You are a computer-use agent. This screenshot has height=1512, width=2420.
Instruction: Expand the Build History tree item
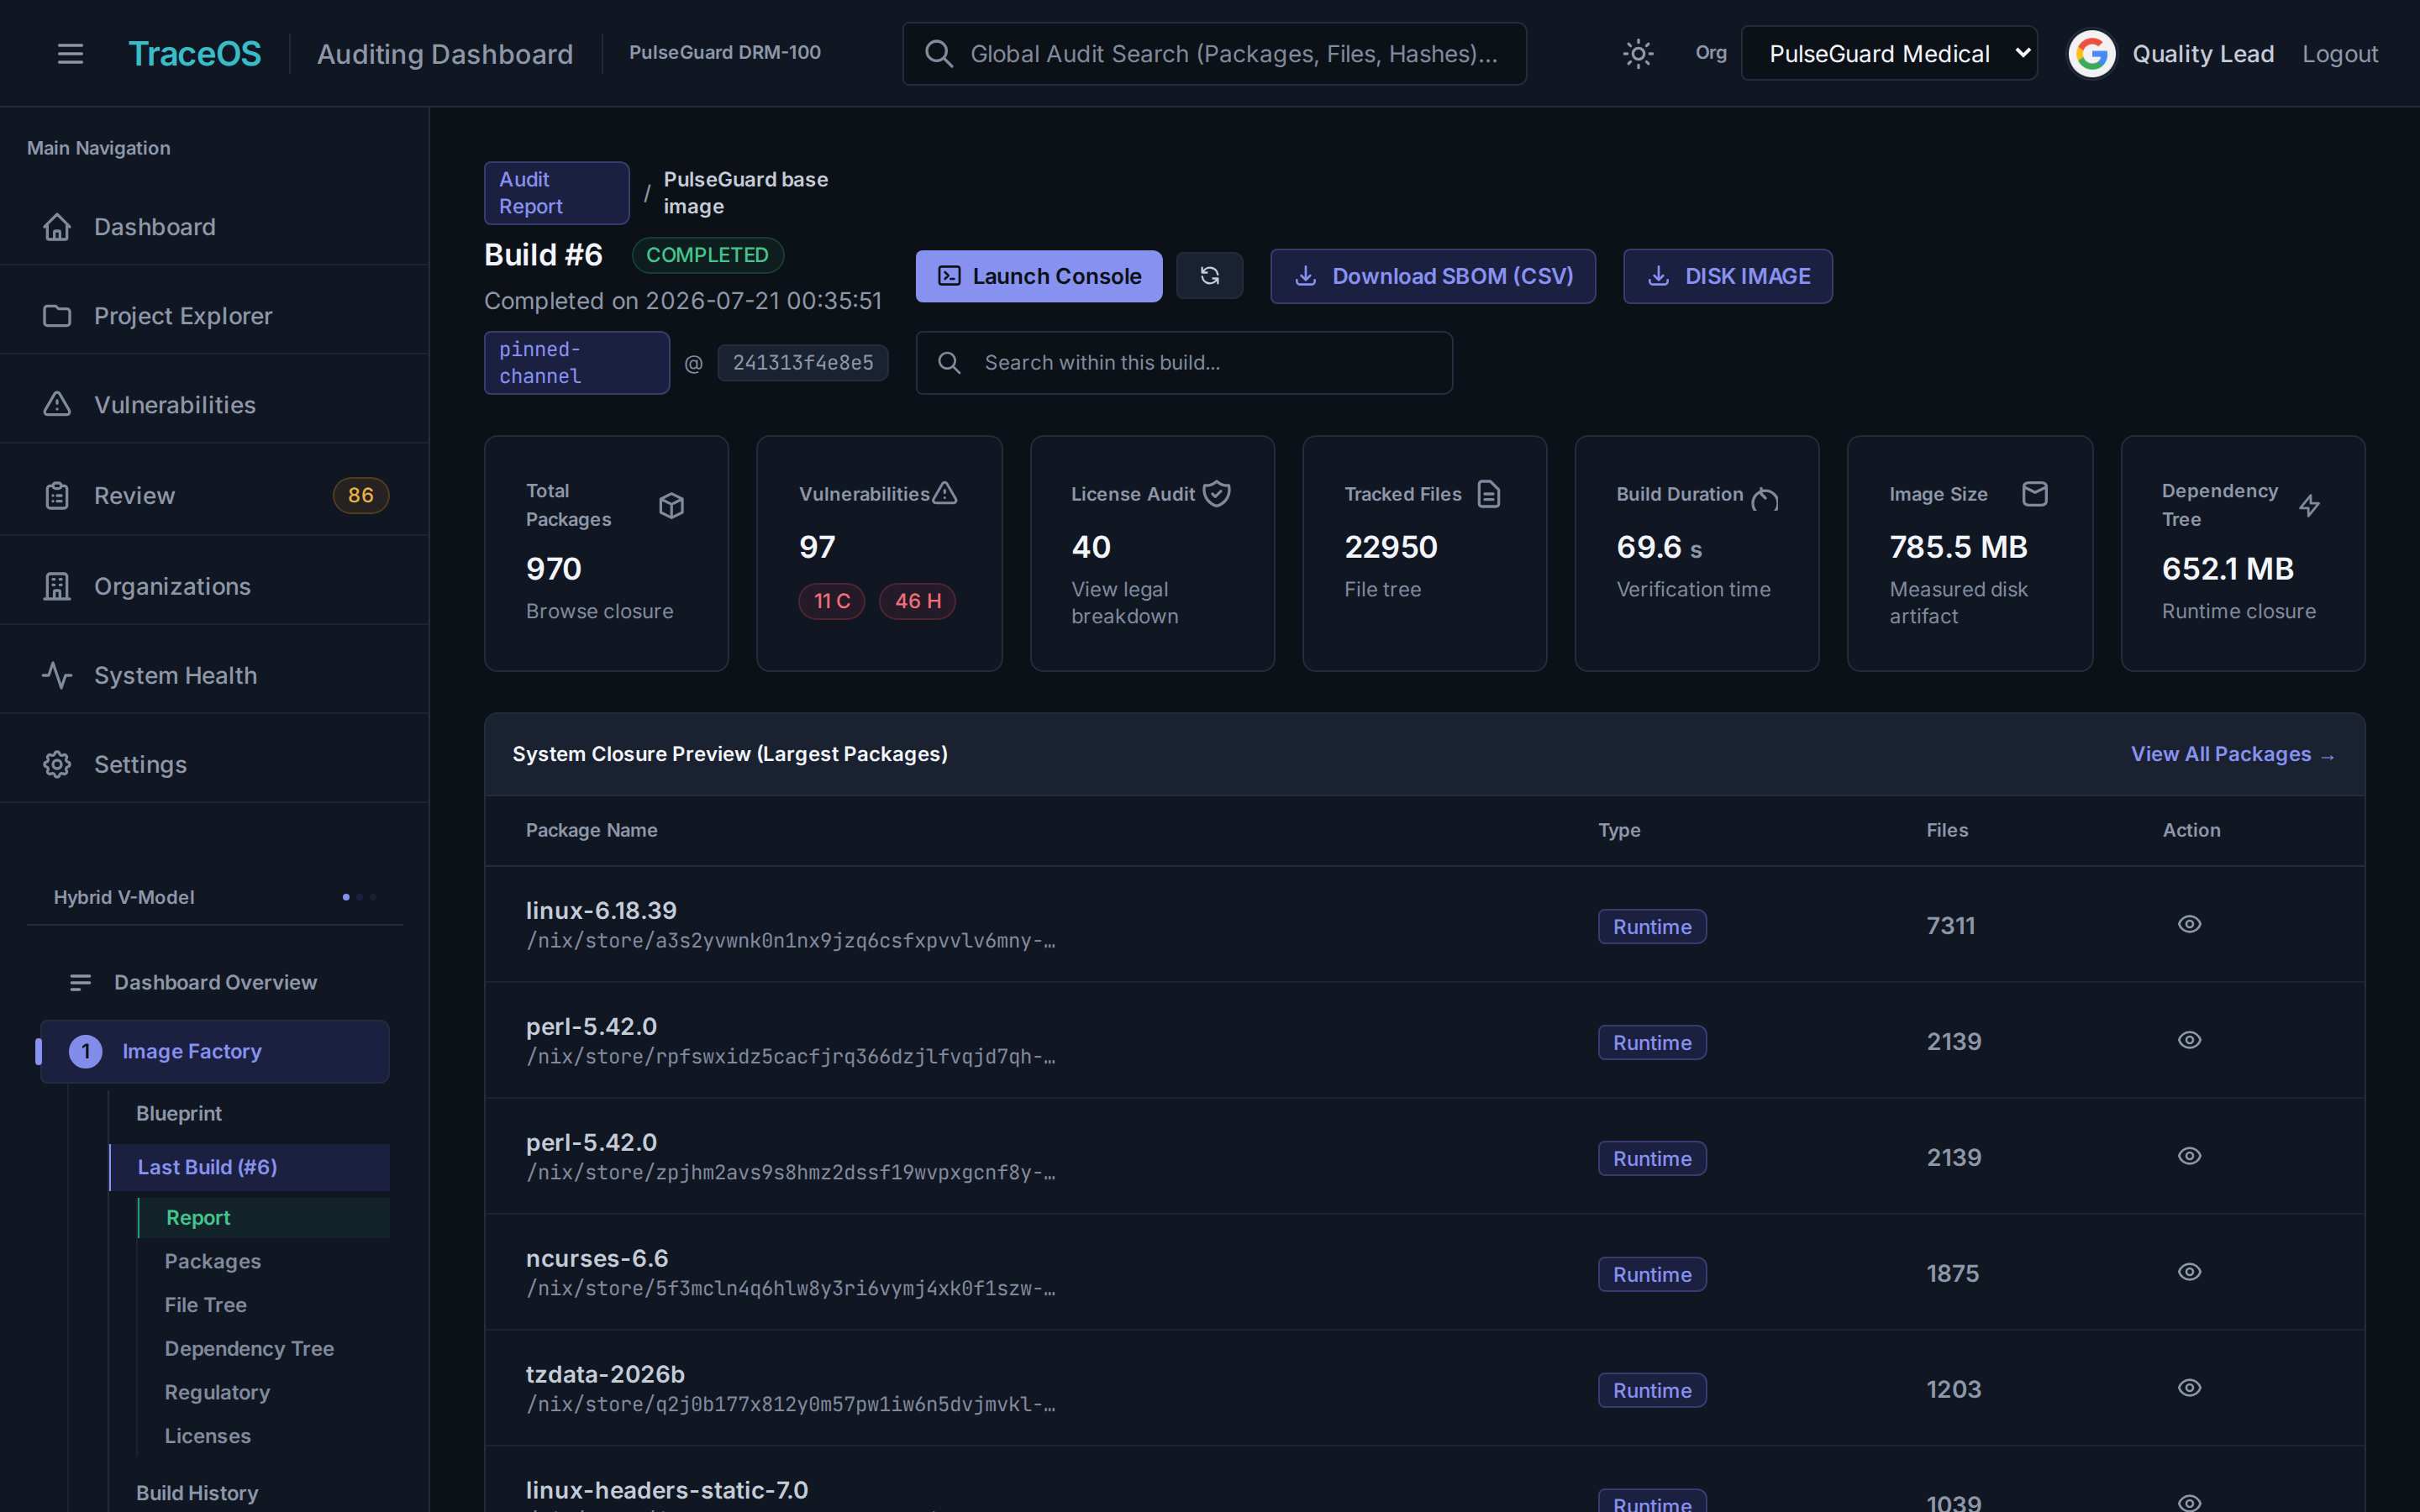[x=197, y=1493]
